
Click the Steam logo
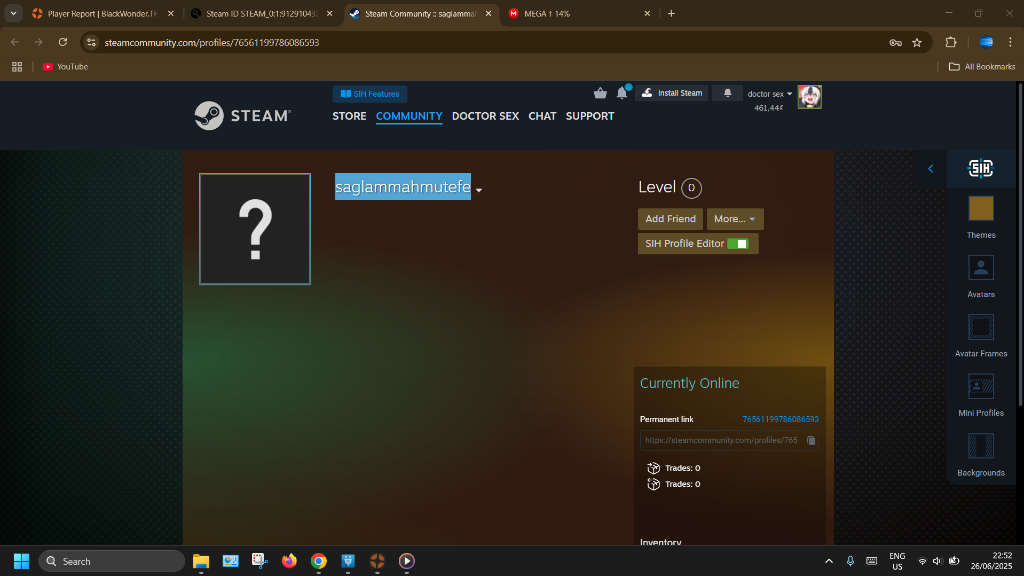pyautogui.click(x=243, y=115)
